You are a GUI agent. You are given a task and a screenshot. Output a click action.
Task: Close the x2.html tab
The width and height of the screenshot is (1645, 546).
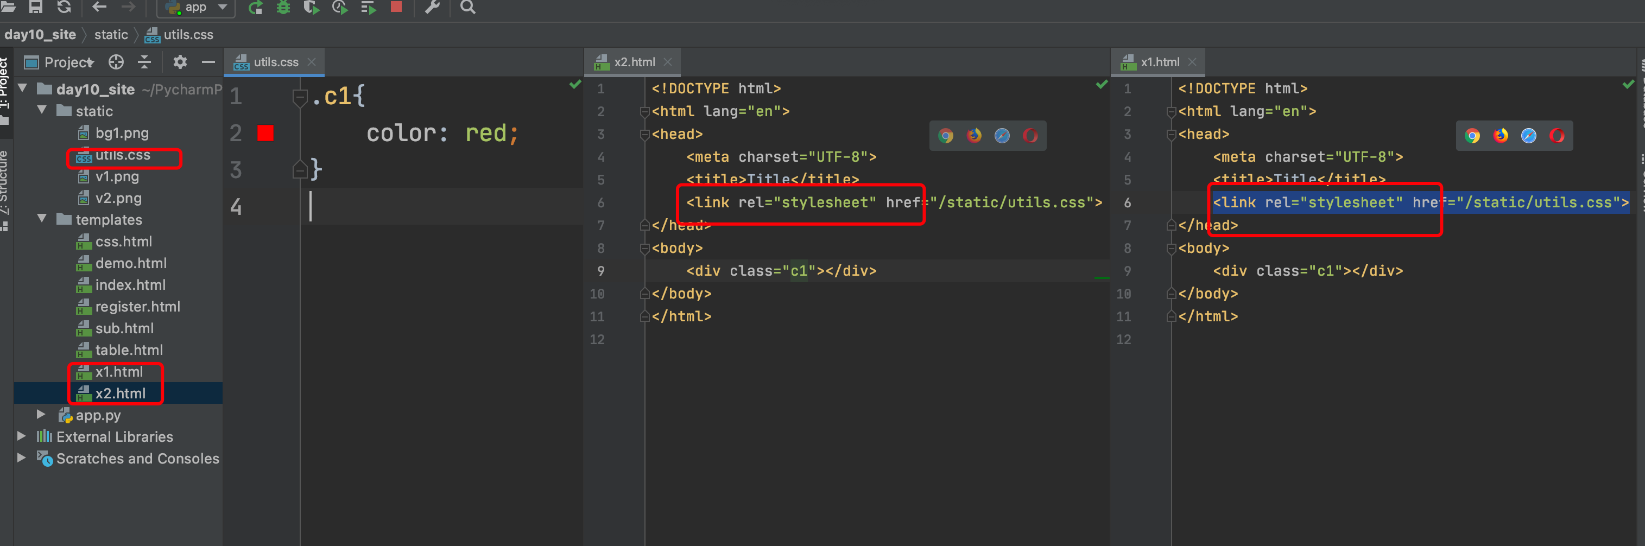click(x=668, y=62)
